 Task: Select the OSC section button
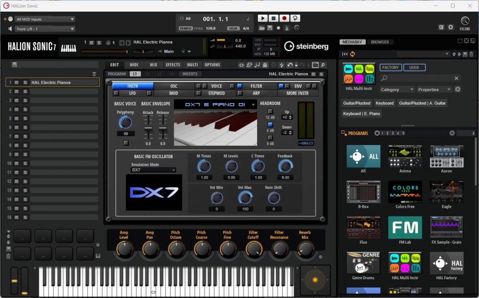(174, 86)
